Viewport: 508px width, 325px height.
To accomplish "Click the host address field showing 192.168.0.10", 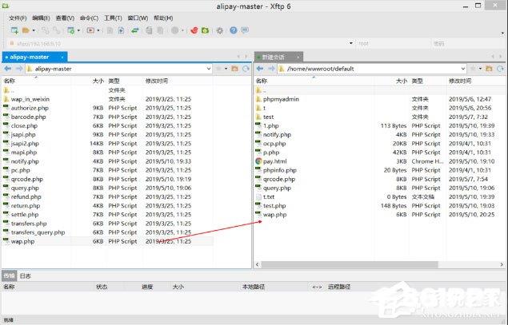I will pos(182,43).
